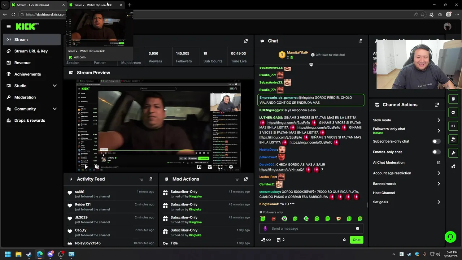Expand Followers-only chat options
Viewport: 462px width, 260px height.
[x=439, y=131]
